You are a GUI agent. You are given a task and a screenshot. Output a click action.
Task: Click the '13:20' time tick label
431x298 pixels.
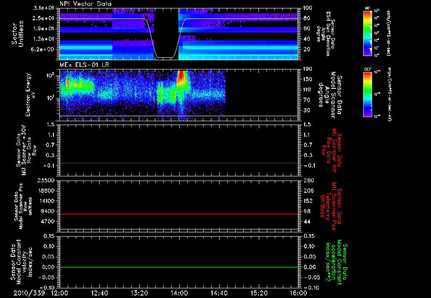139,293
